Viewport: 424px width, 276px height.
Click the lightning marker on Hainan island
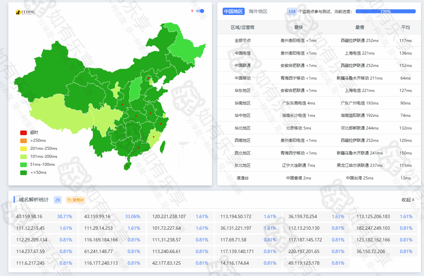coord(127,165)
